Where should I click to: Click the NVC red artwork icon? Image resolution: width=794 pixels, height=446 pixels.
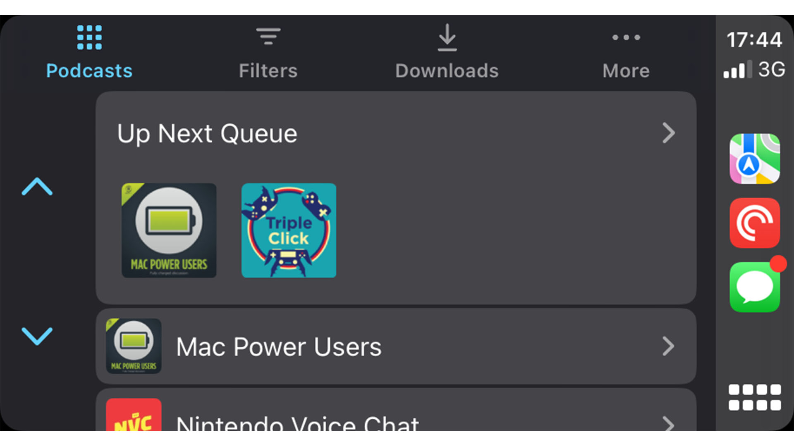pos(134,415)
